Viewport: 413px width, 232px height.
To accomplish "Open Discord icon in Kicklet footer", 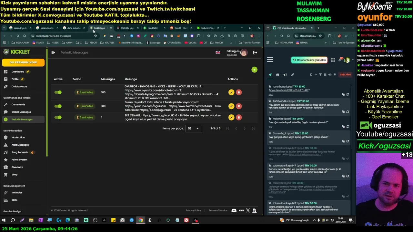I will tap(234, 210).
